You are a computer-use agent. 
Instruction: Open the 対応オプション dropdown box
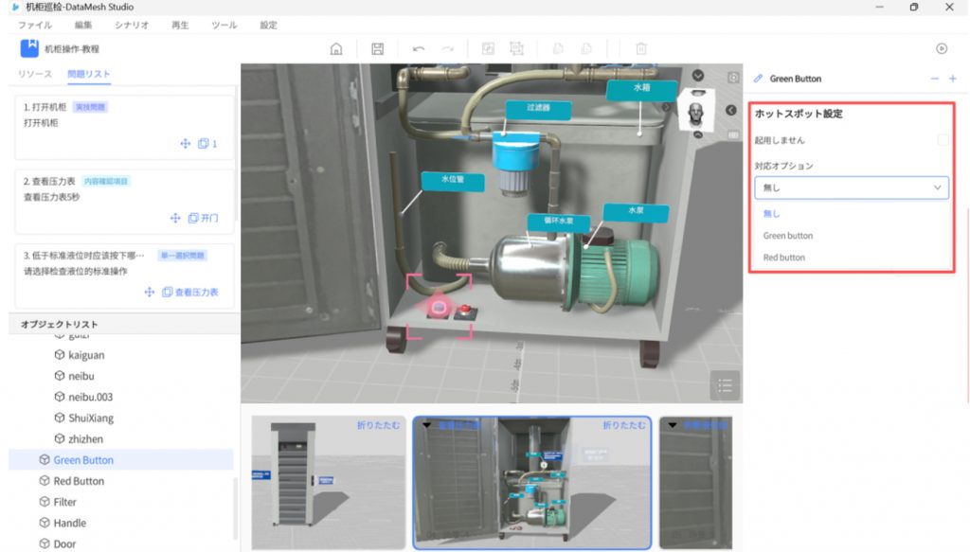[851, 187]
